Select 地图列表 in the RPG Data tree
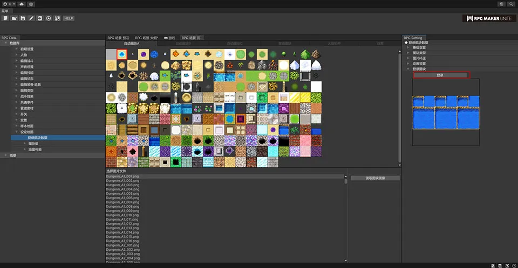 pyautogui.click(x=35, y=150)
